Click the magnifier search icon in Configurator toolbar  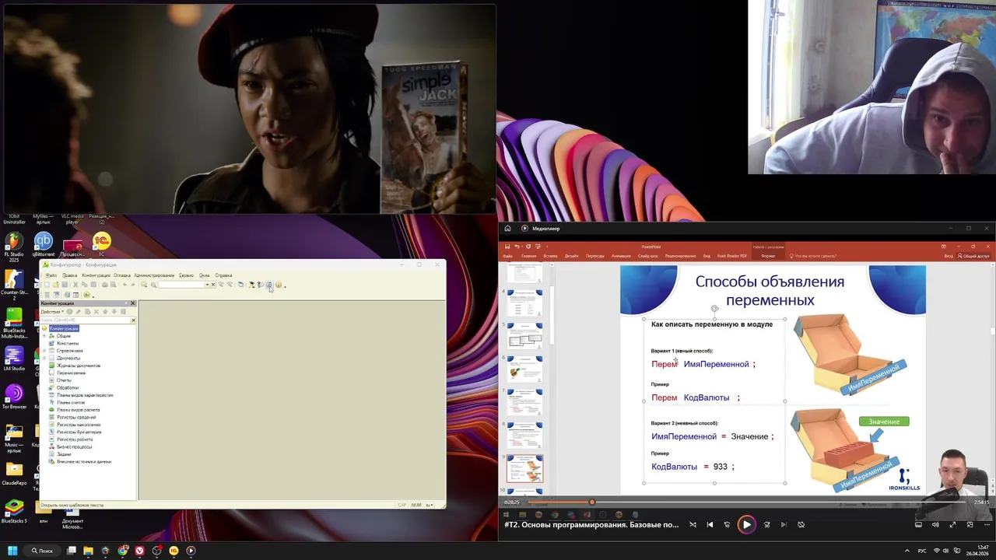tap(153, 285)
